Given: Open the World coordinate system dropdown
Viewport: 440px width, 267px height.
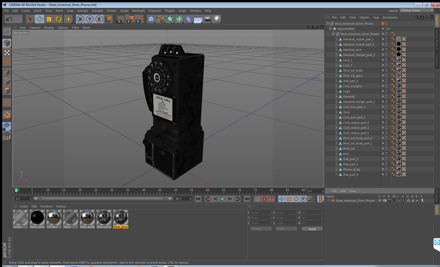Looking at the screenshot, I should [x=261, y=229].
